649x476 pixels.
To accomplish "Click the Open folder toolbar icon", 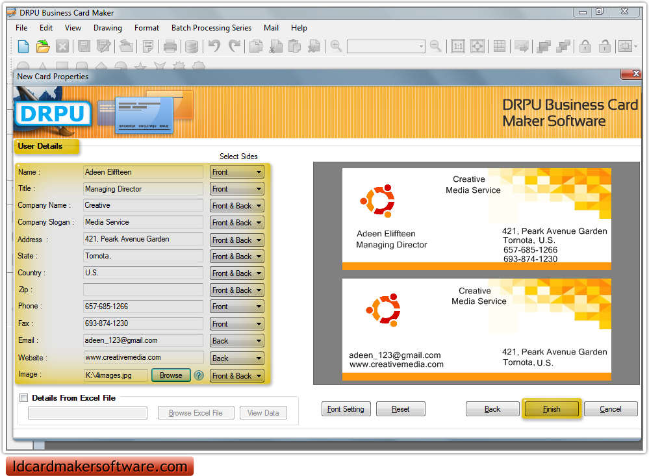I will (x=43, y=46).
